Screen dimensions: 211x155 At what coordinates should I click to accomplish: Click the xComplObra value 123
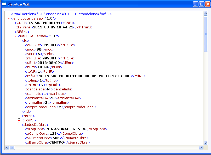[x=53, y=134]
